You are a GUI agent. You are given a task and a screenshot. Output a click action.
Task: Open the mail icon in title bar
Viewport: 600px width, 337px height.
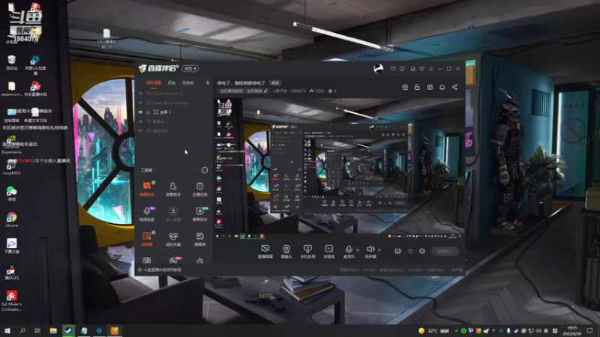click(393, 69)
